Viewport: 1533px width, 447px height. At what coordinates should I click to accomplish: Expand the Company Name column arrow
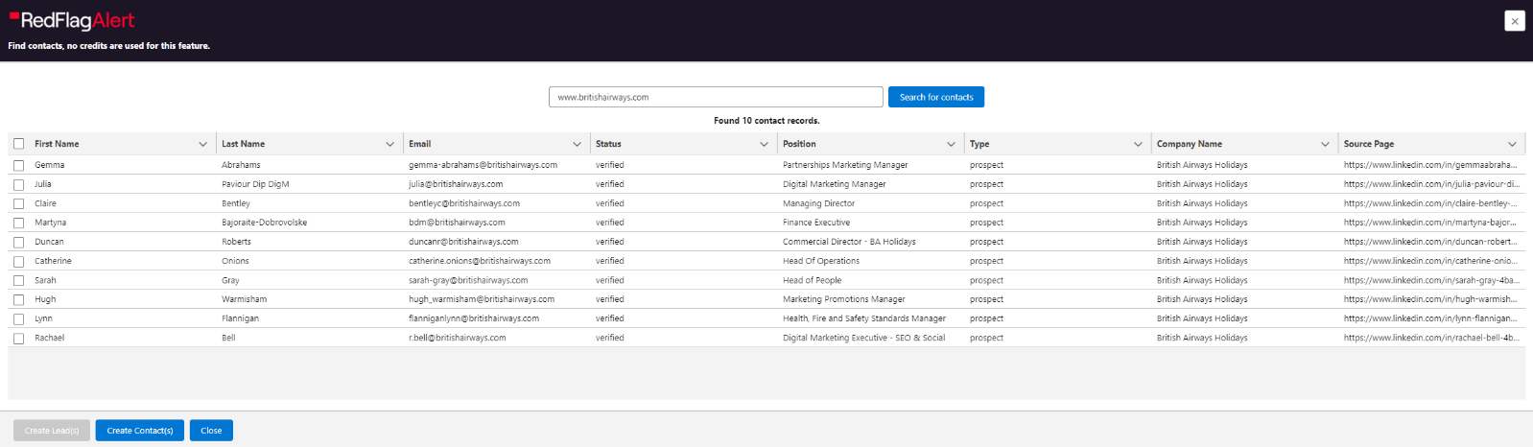(1325, 144)
